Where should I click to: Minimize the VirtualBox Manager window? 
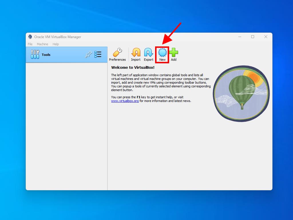click(240, 37)
